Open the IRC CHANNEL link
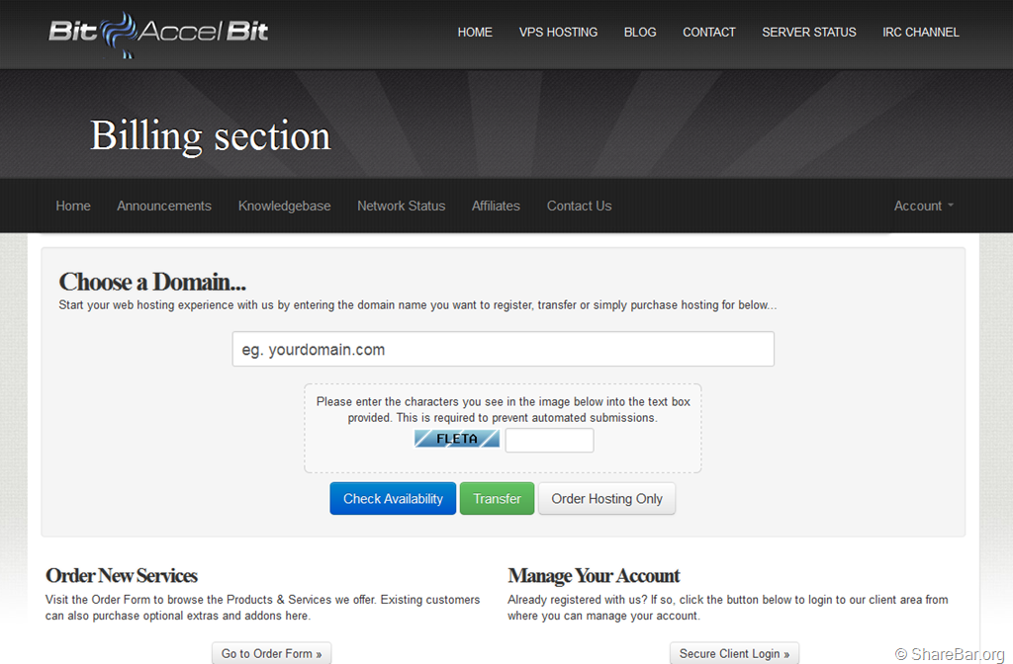Image resolution: width=1013 pixels, height=664 pixels. (920, 32)
